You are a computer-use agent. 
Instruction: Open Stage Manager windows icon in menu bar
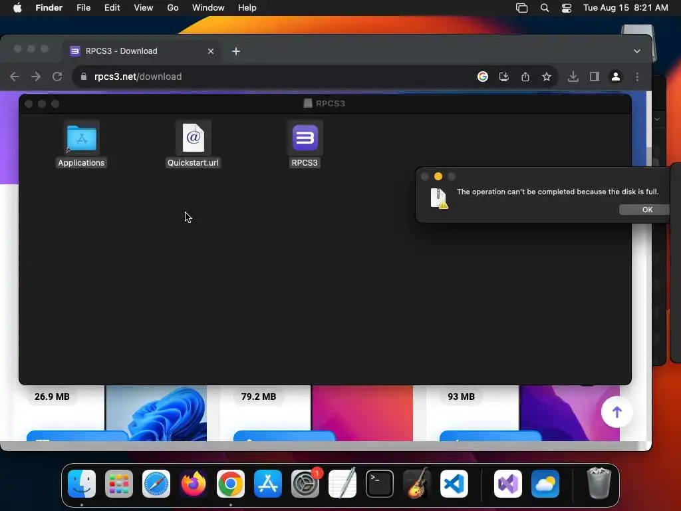click(x=521, y=8)
